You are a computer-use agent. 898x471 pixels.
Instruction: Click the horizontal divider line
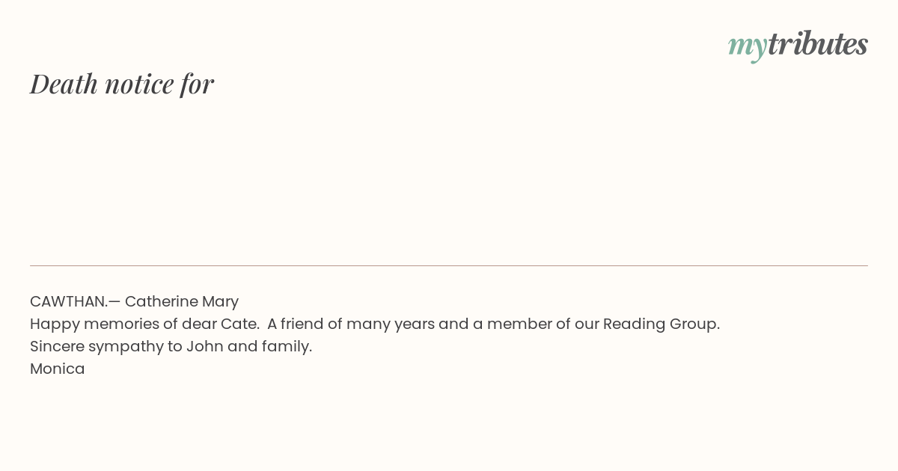click(x=449, y=265)
